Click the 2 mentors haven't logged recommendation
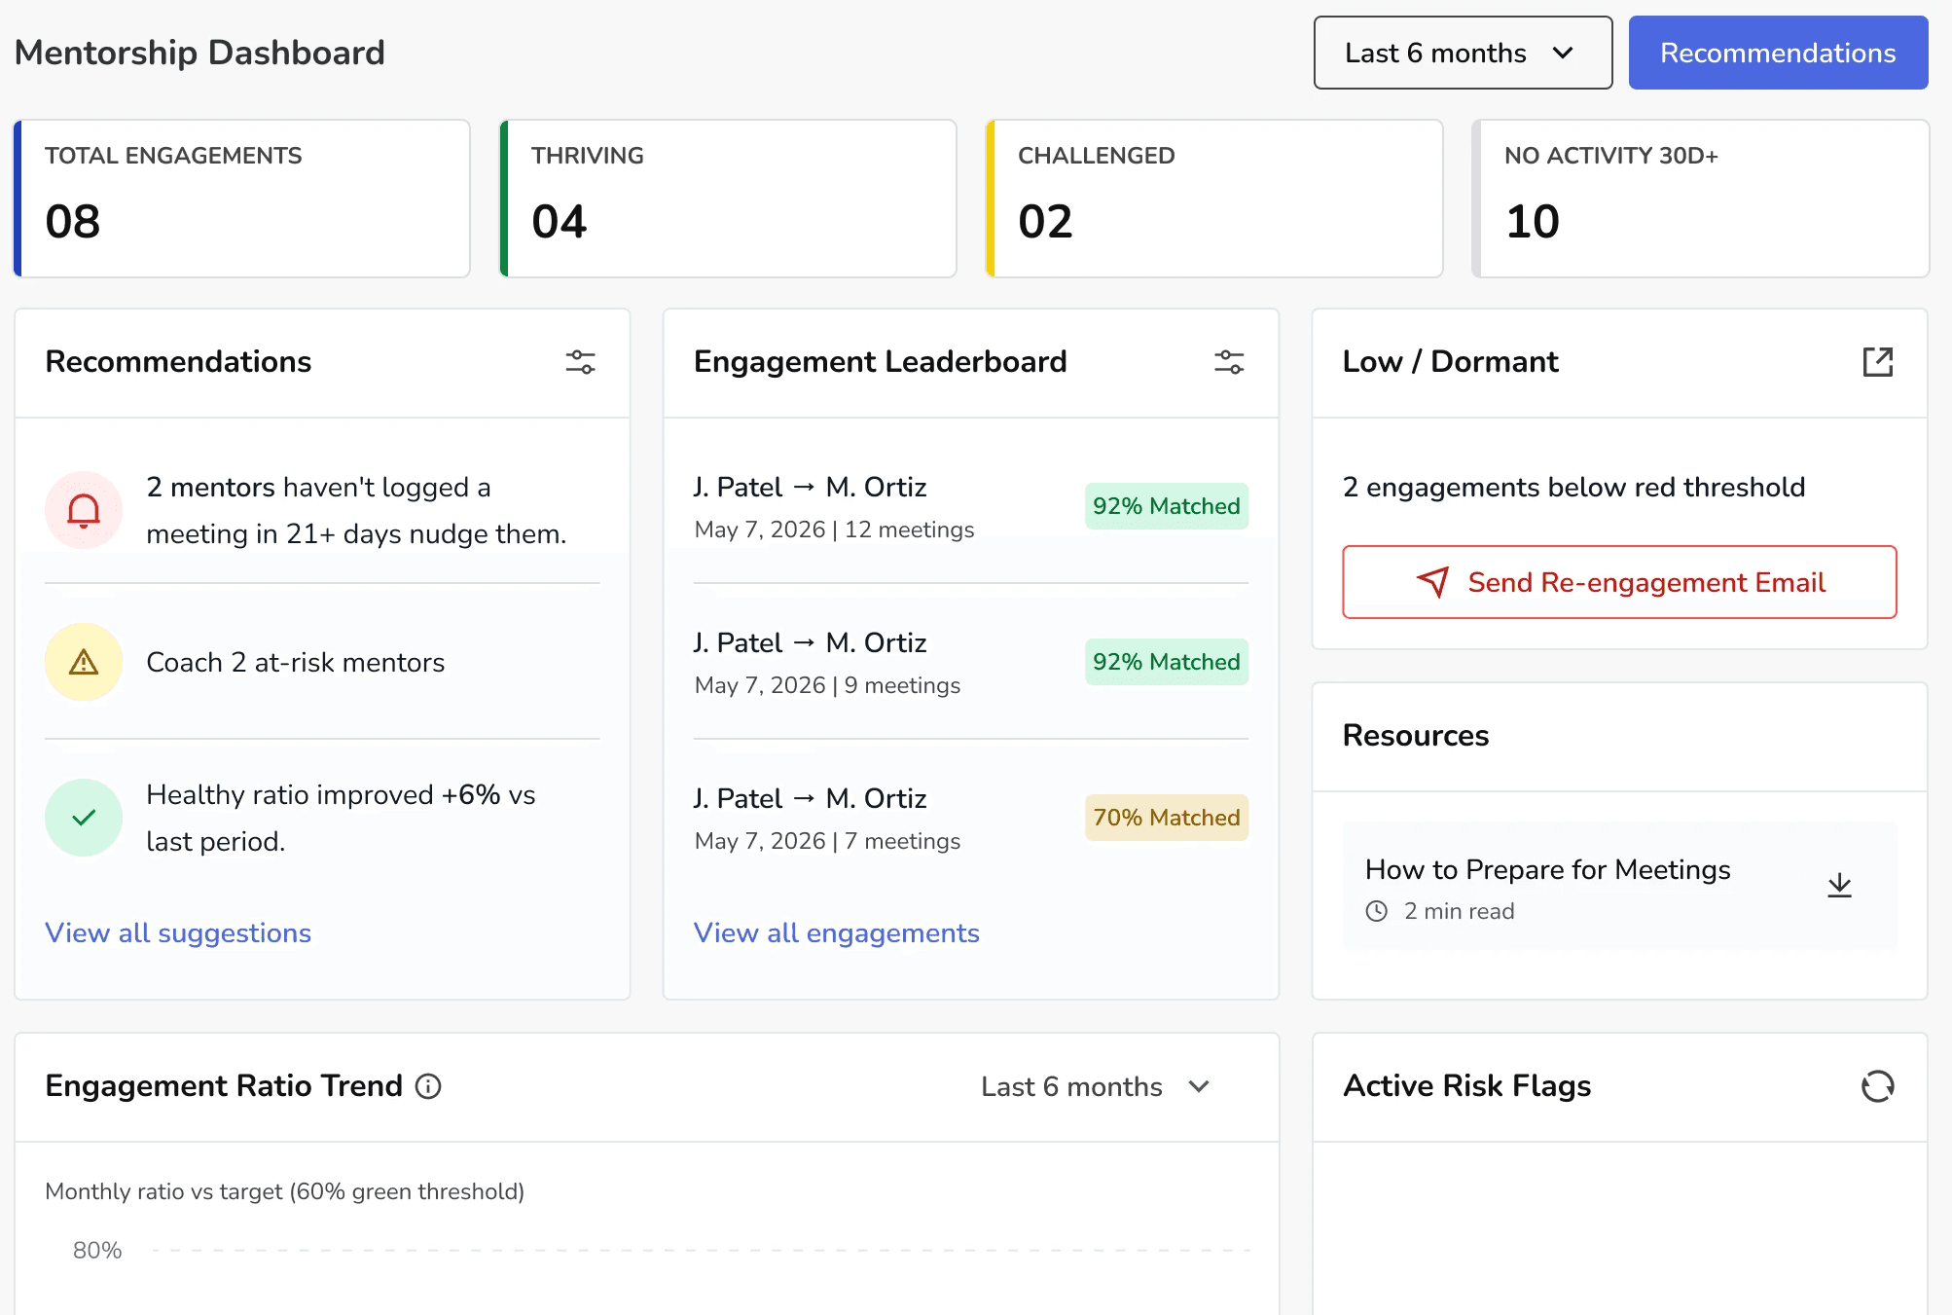The image size is (1952, 1315). [322, 510]
